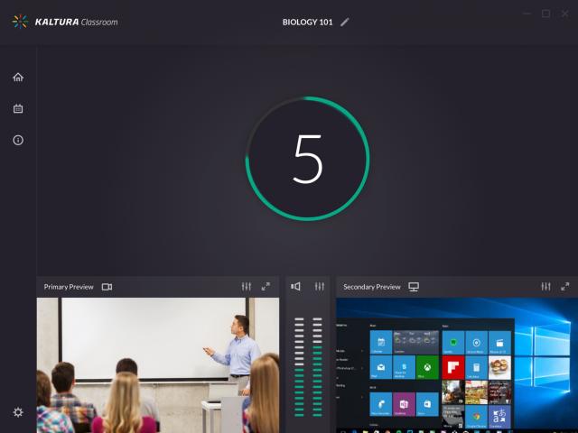Screen dimensions: 578x433
Task: Open the Home page from sidebar
Action: click(18, 78)
